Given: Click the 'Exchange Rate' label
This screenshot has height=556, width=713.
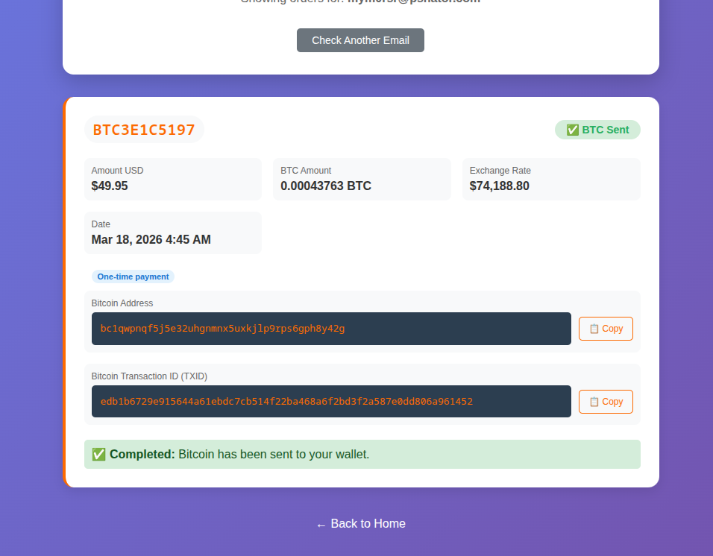Looking at the screenshot, I should [500, 171].
